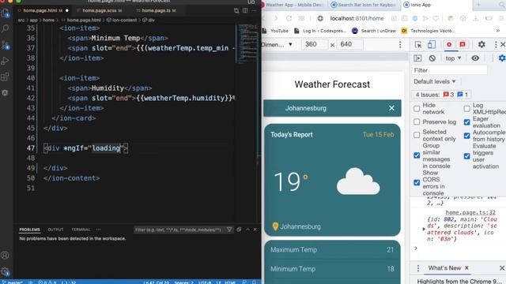Open the Search view in VS Code sidebar

point(6,28)
